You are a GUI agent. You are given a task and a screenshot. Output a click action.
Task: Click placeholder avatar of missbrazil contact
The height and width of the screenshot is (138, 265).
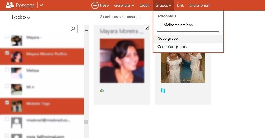17,123
